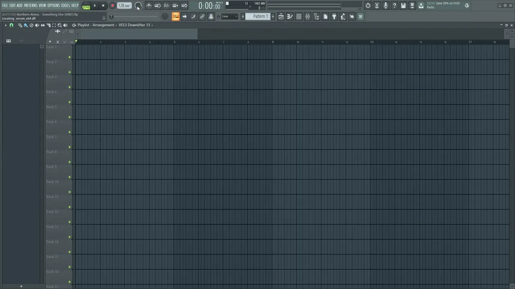Image resolution: width=515 pixels, height=289 pixels.
Task: Open the project picker pages icon
Action: (325, 16)
